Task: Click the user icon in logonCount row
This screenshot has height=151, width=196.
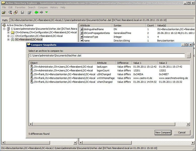Action: click(x=32, y=70)
